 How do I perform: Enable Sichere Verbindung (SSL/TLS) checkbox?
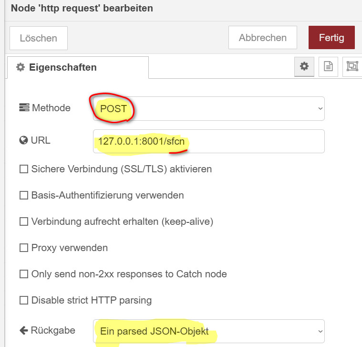24,169
